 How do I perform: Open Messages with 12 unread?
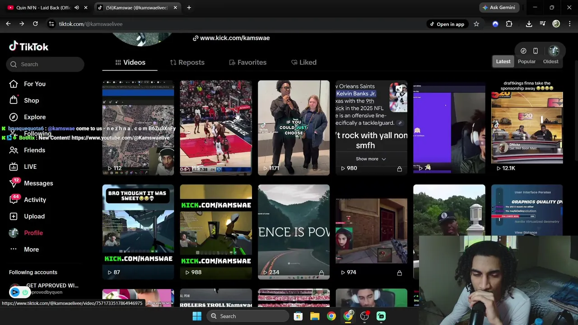(x=31, y=183)
